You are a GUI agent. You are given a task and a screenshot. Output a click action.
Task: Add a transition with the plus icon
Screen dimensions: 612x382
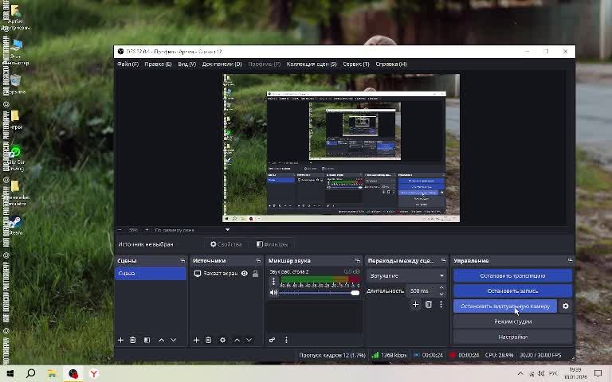(x=415, y=305)
